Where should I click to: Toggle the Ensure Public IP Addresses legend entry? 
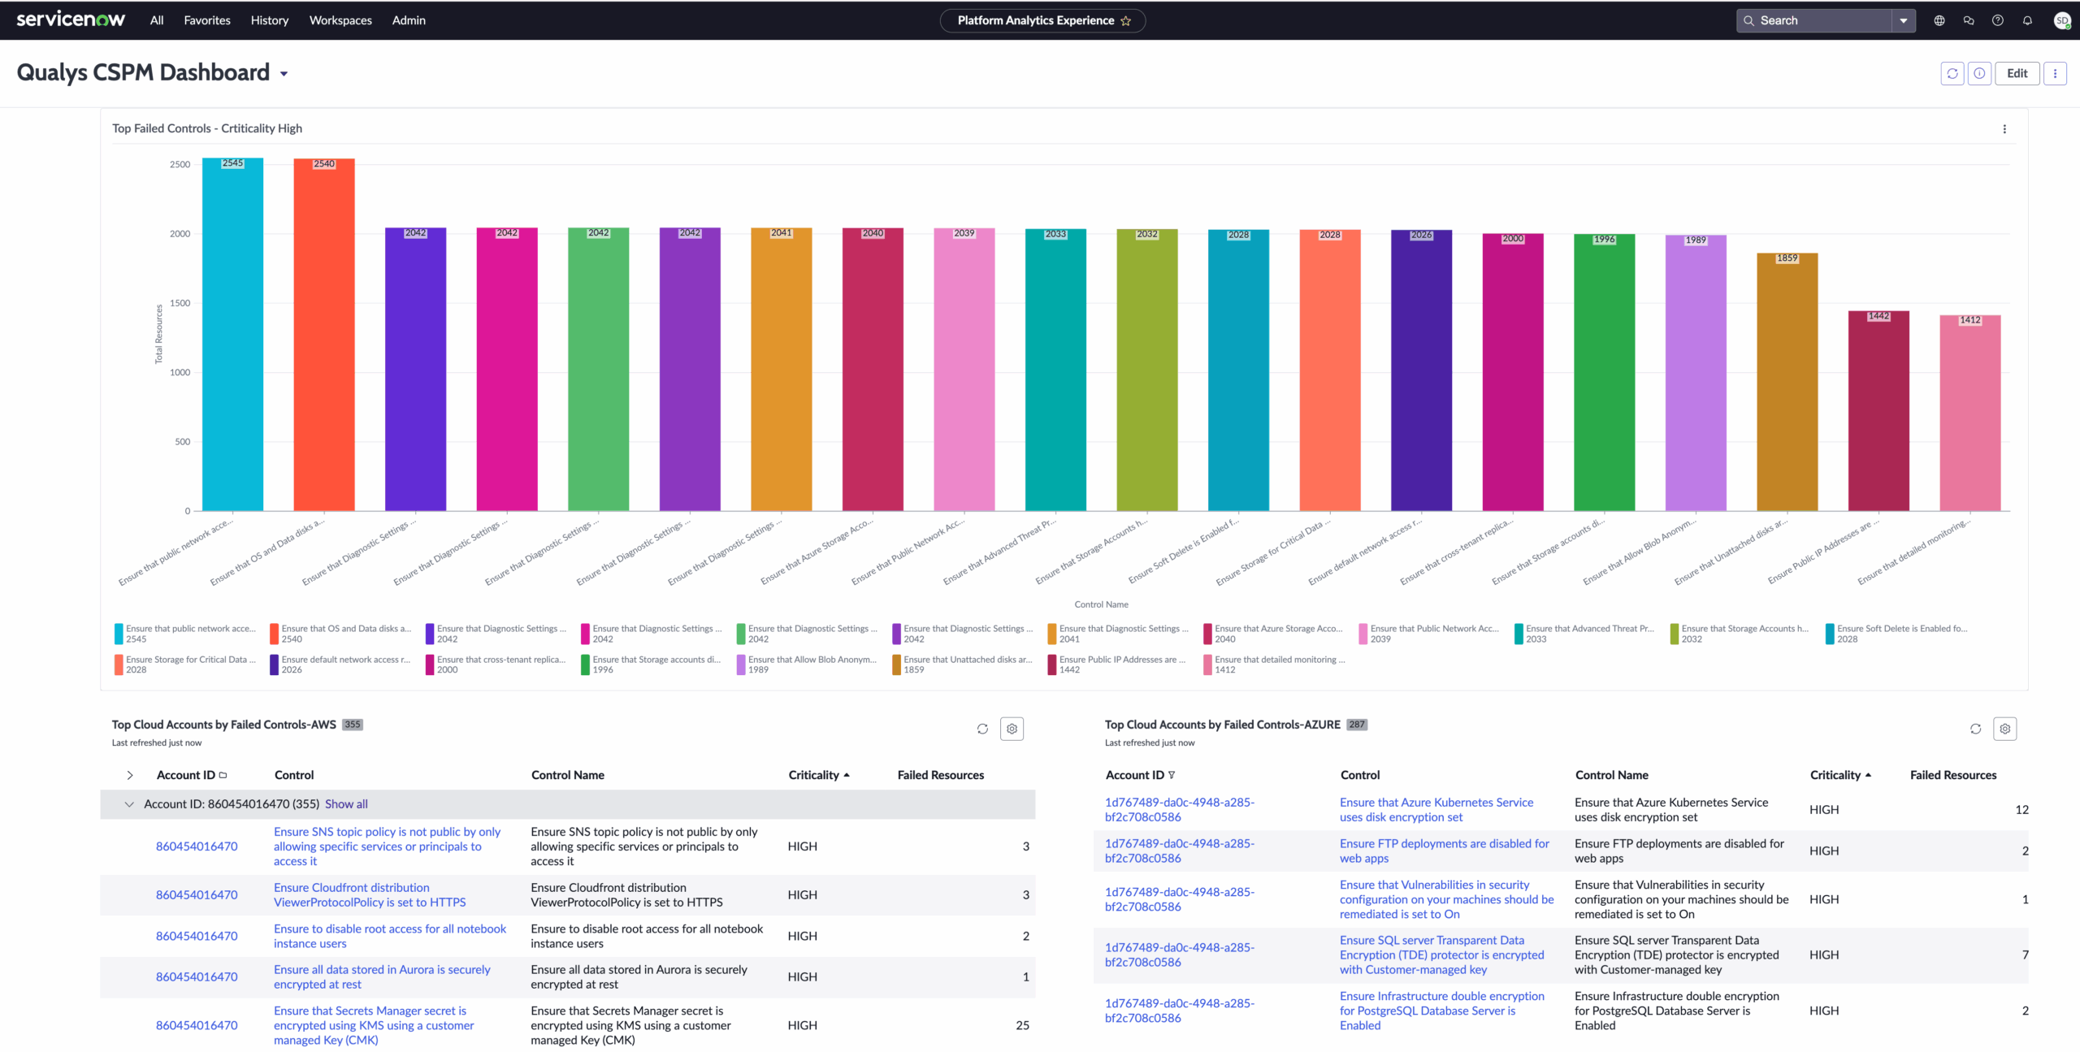(1121, 660)
